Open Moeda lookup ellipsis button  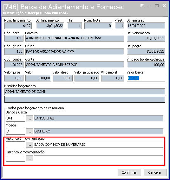point(29,131)
